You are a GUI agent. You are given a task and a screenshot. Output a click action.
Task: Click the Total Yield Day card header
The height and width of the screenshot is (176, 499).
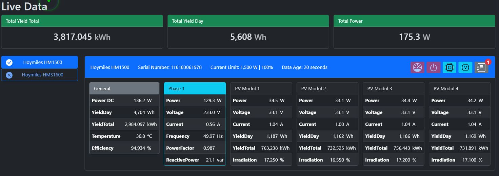click(x=248, y=21)
